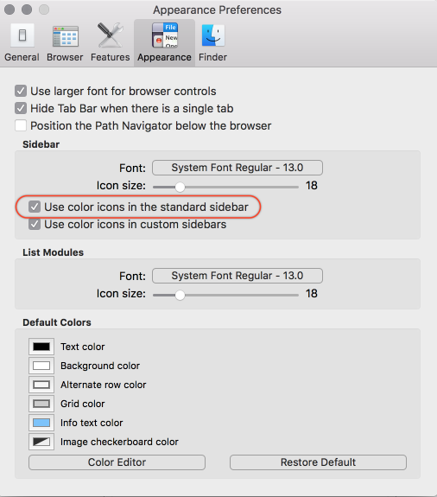This screenshot has width=437, height=497.
Task: Open the Info text color swatch
Action: (x=41, y=423)
